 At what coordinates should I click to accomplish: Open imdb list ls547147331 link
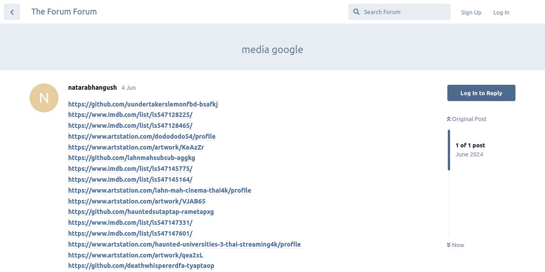pyautogui.click(x=130, y=223)
